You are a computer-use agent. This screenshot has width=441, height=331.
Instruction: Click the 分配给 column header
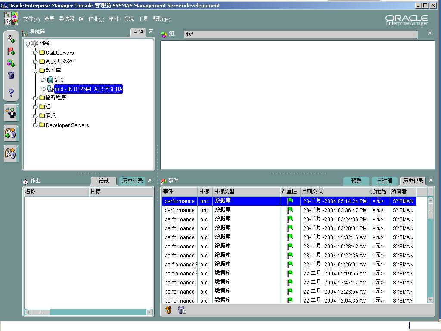[x=380, y=191]
